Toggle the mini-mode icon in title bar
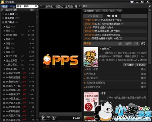 [x=132, y=2]
